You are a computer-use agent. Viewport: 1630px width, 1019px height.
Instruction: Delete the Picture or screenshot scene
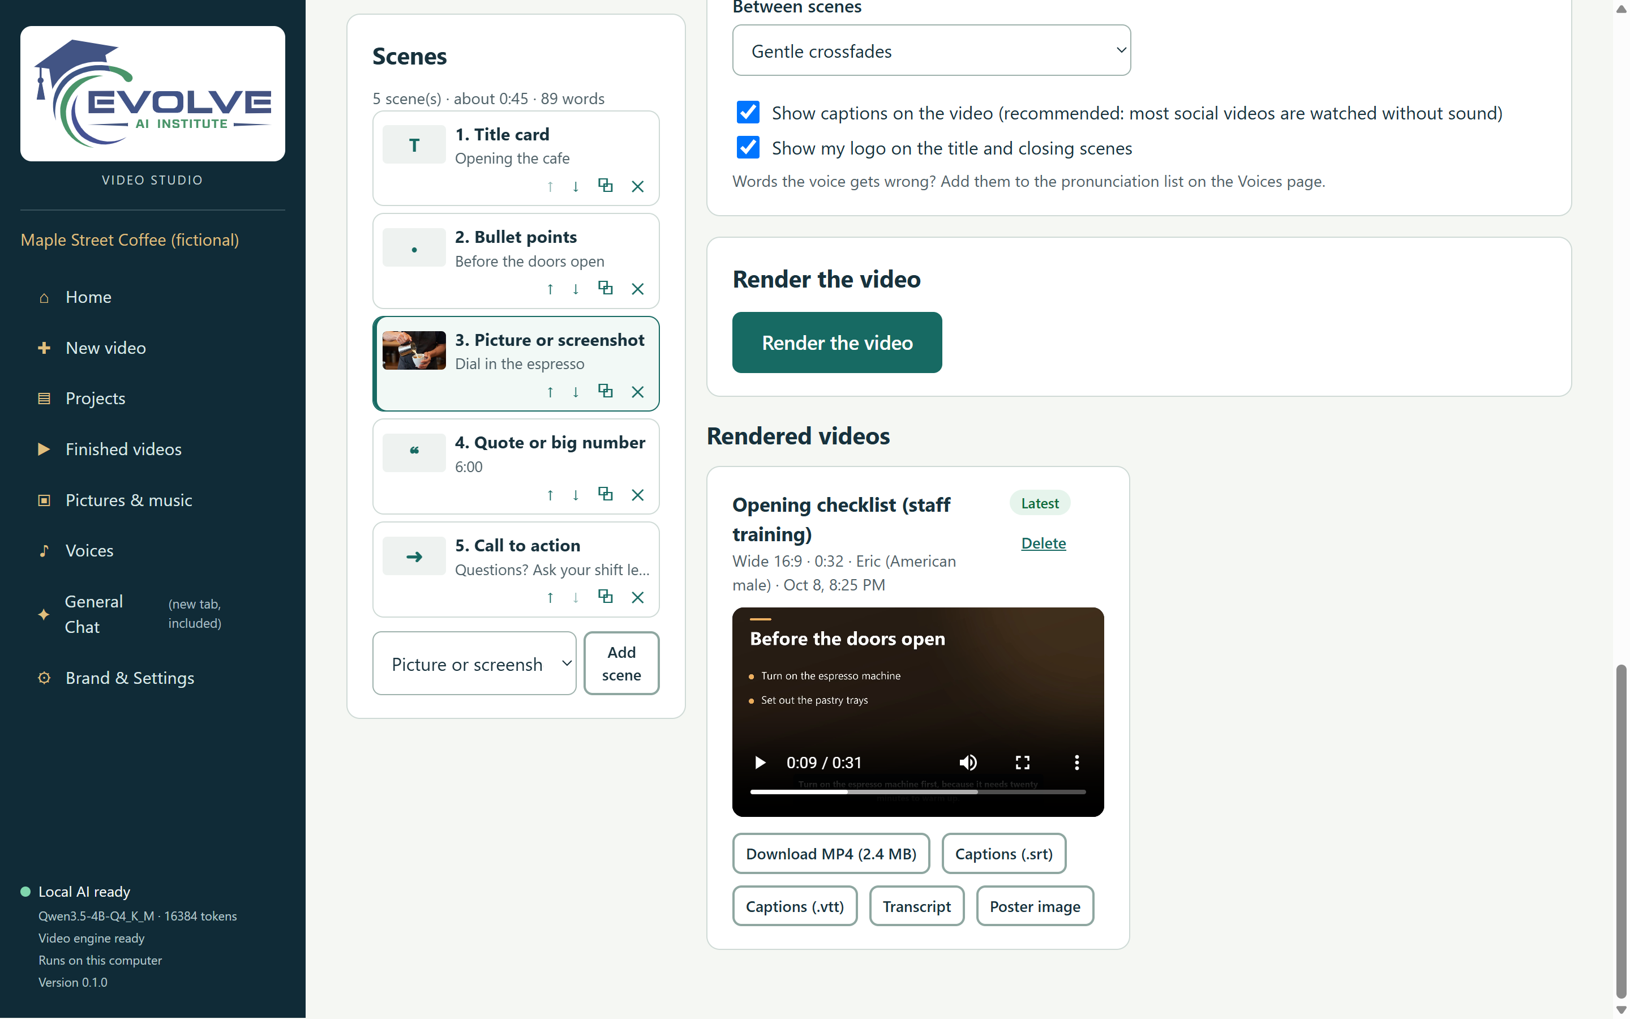tap(638, 392)
